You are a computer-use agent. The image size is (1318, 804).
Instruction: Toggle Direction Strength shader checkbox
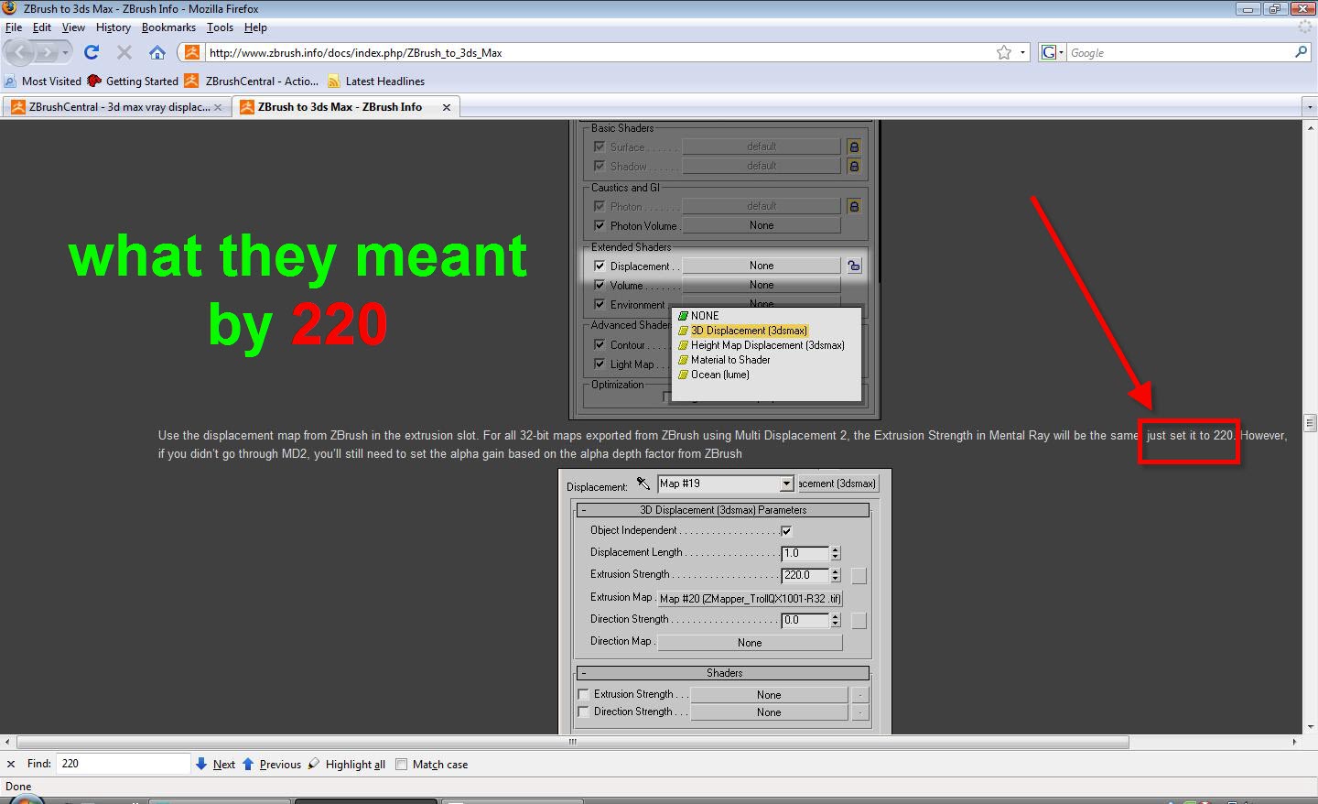(584, 712)
